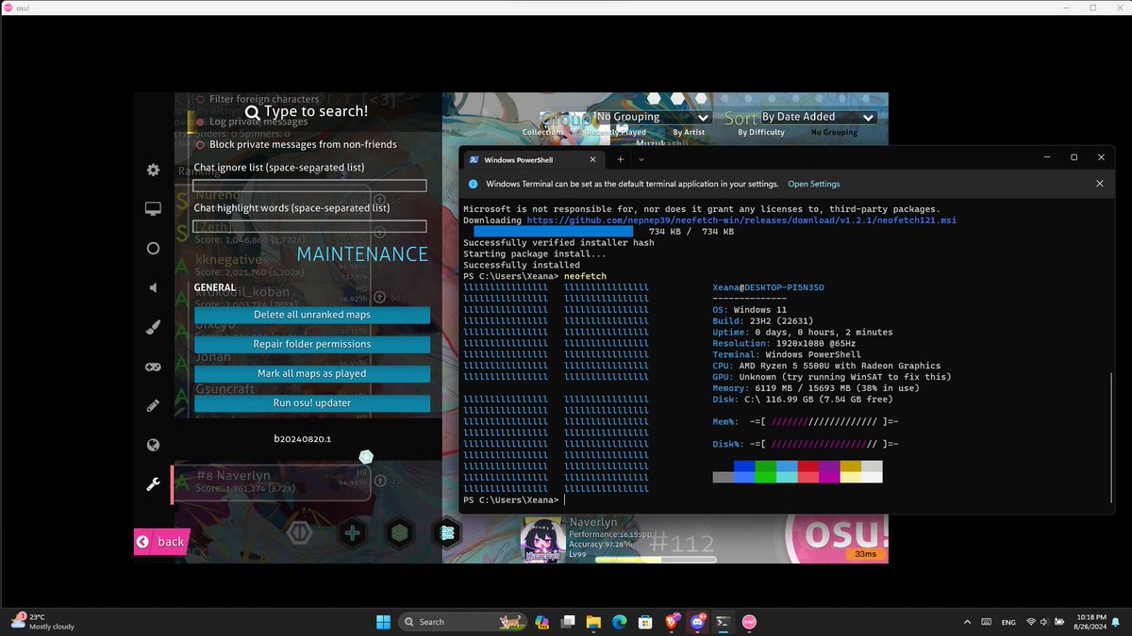Add a new tab in Windows Terminal

pos(620,159)
